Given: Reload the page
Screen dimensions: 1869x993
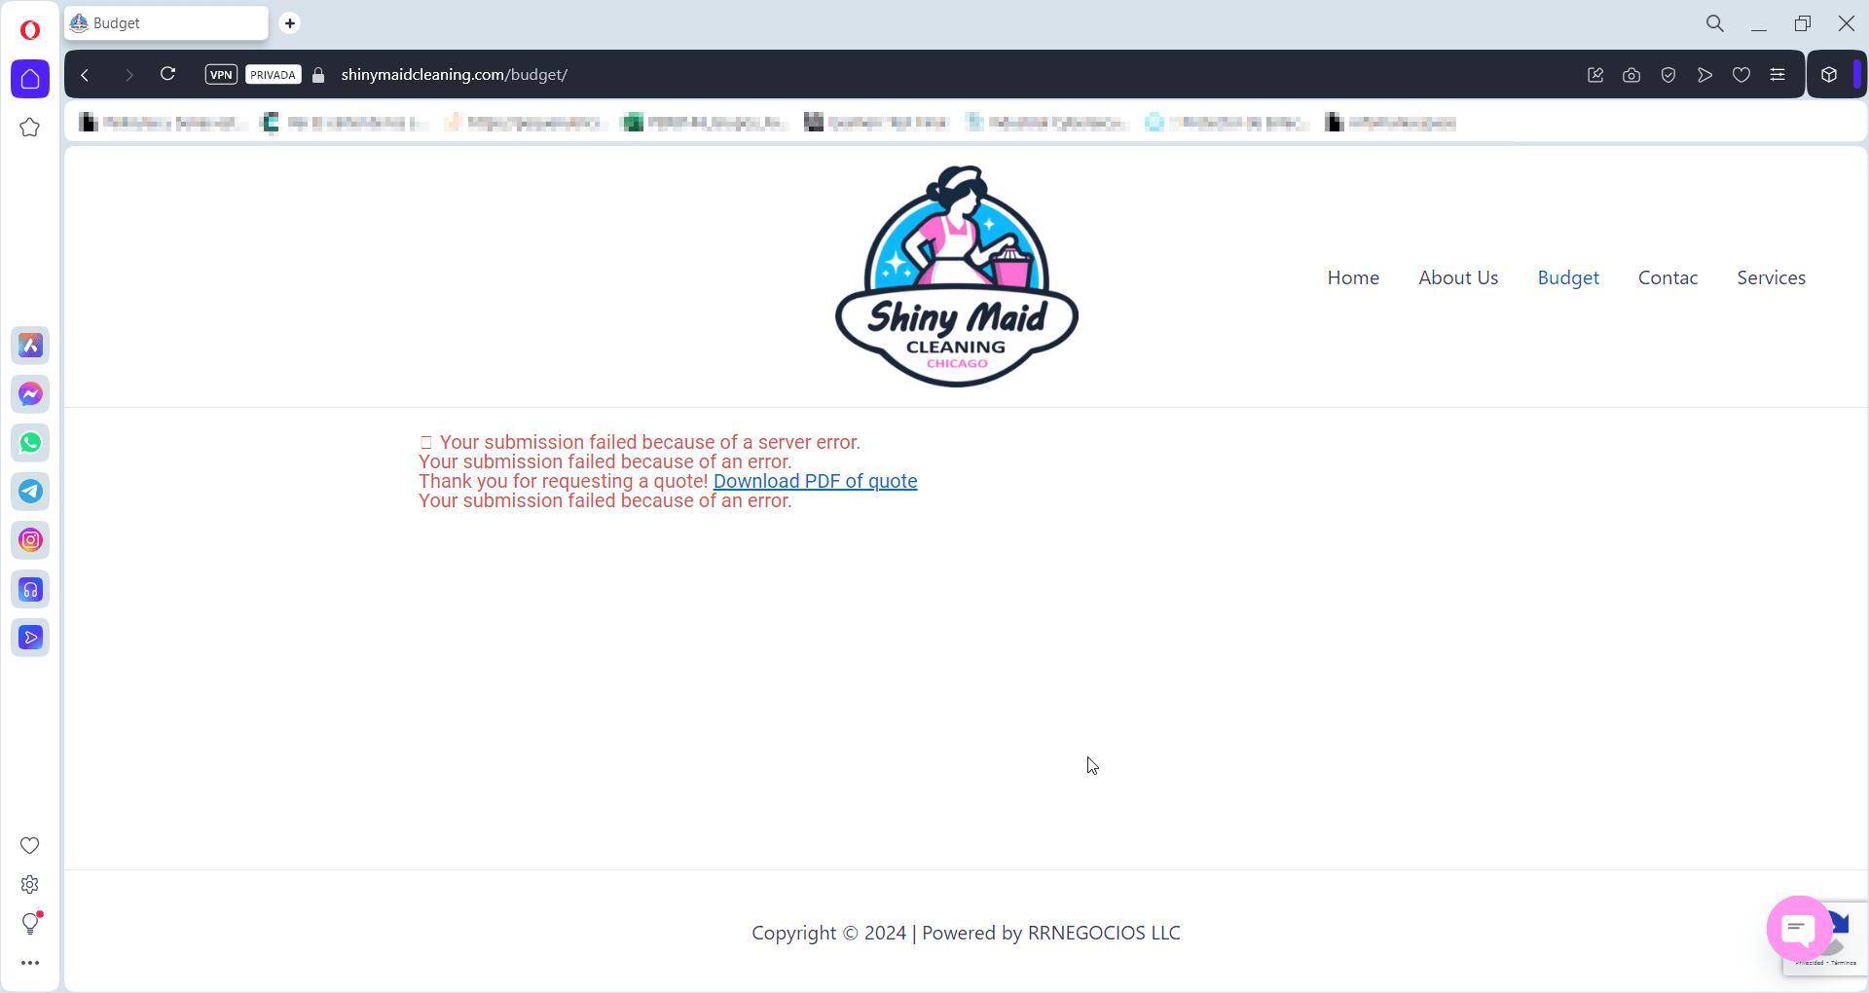Looking at the screenshot, I should (167, 74).
